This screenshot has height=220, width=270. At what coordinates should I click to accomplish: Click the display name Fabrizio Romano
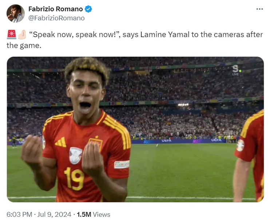click(56, 9)
